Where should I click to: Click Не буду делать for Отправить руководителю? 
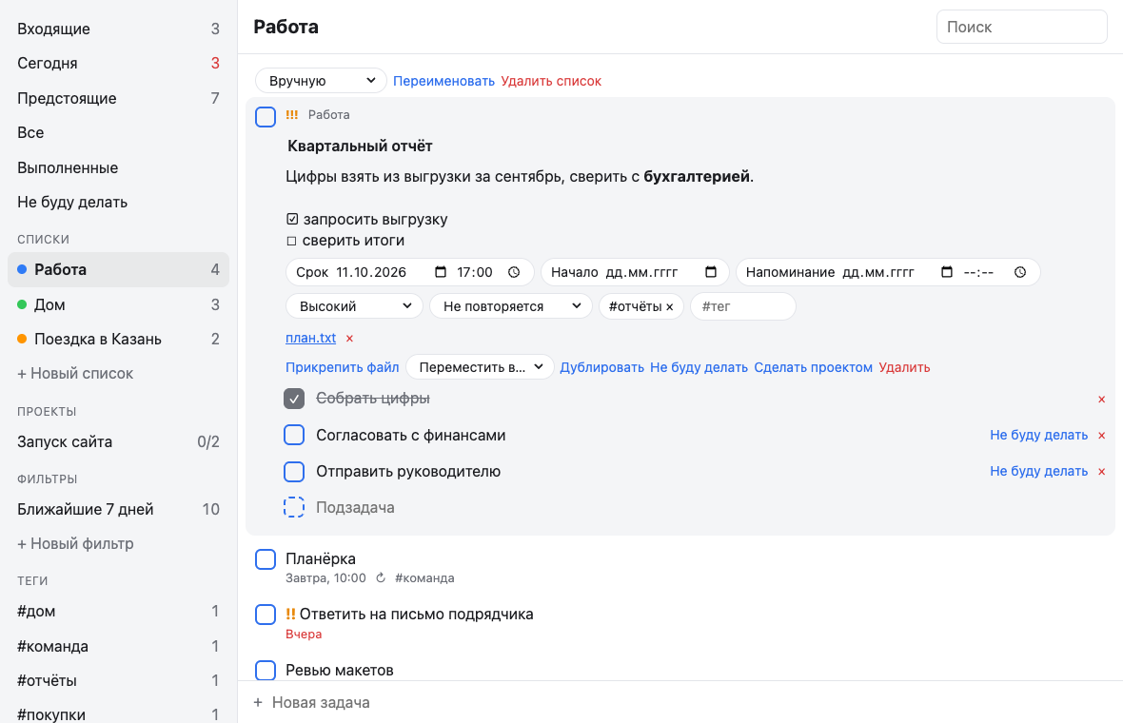(x=1038, y=471)
